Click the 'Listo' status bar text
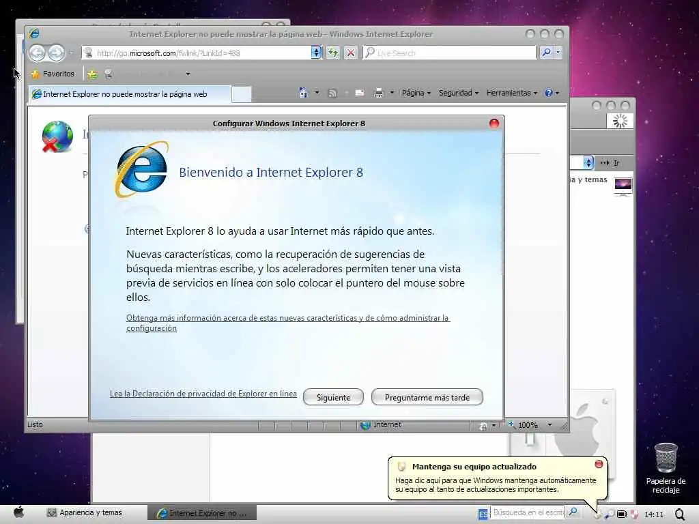 click(x=35, y=424)
